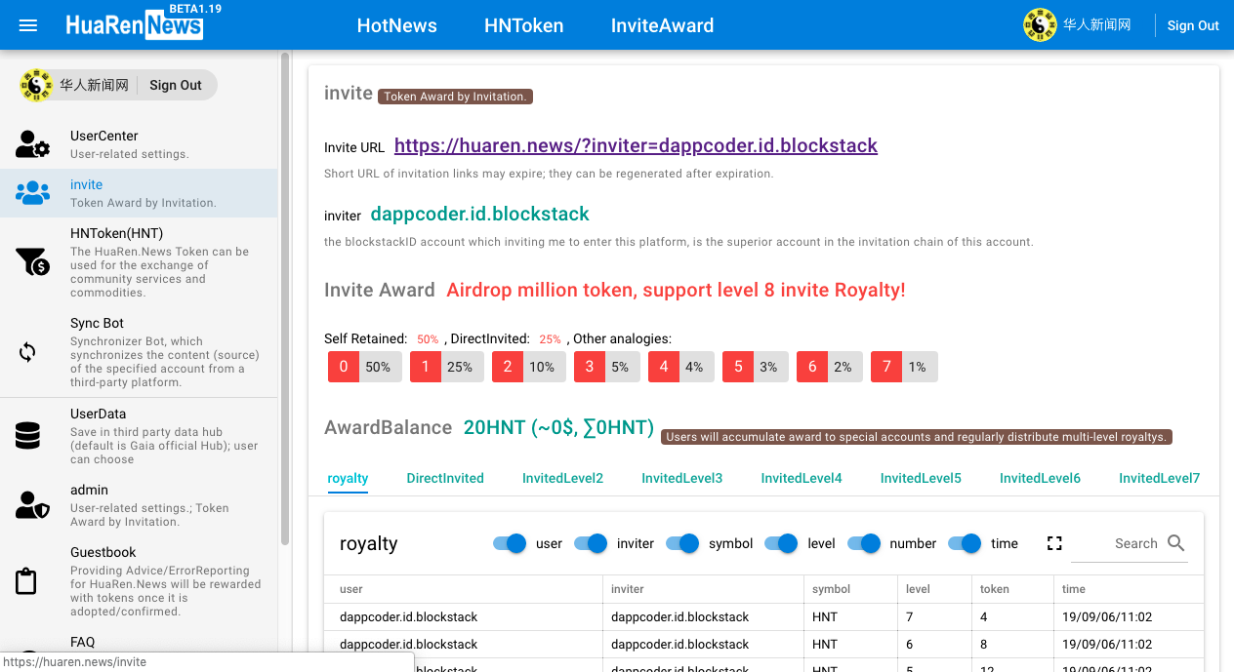The width and height of the screenshot is (1234, 672).
Task: Click the HNToken filter-dollar icon
Action: [32, 261]
